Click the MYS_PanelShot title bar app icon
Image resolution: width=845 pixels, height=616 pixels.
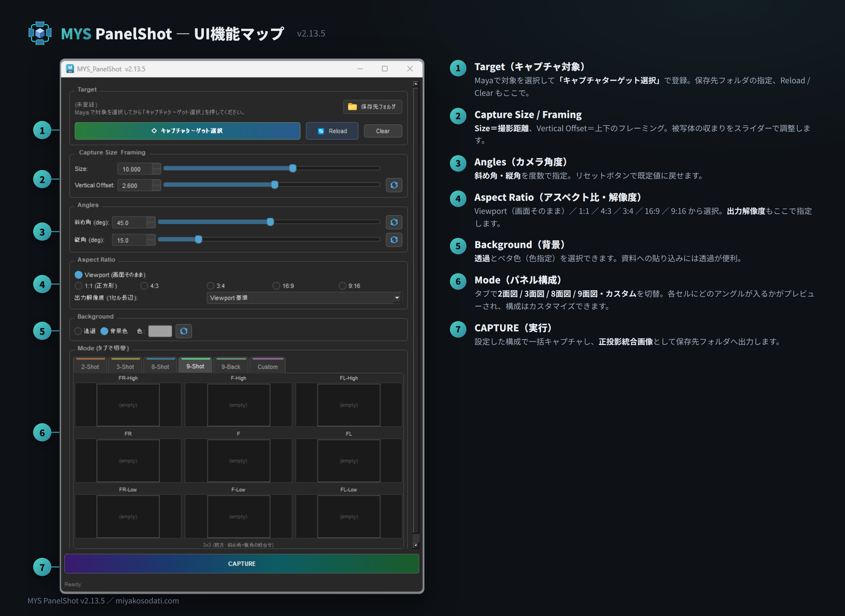tap(70, 68)
